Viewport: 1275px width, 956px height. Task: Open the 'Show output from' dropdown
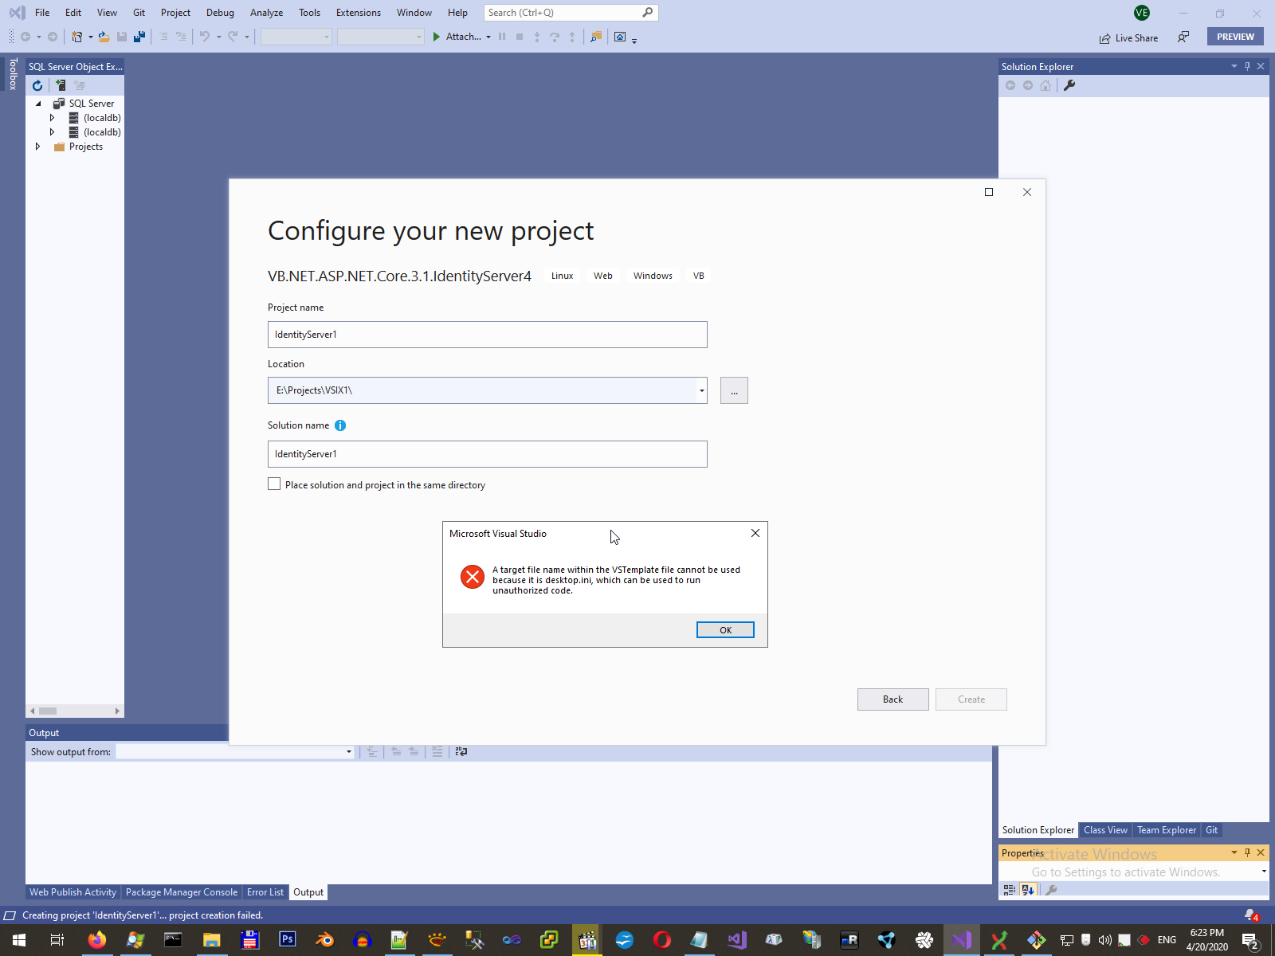click(x=348, y=752)
